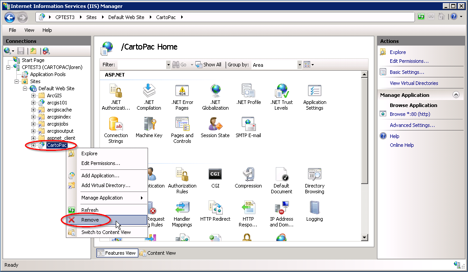468x272 pixels.
Task: Expand the arcgis101 tree node
Action: click(x=34, y=103)
